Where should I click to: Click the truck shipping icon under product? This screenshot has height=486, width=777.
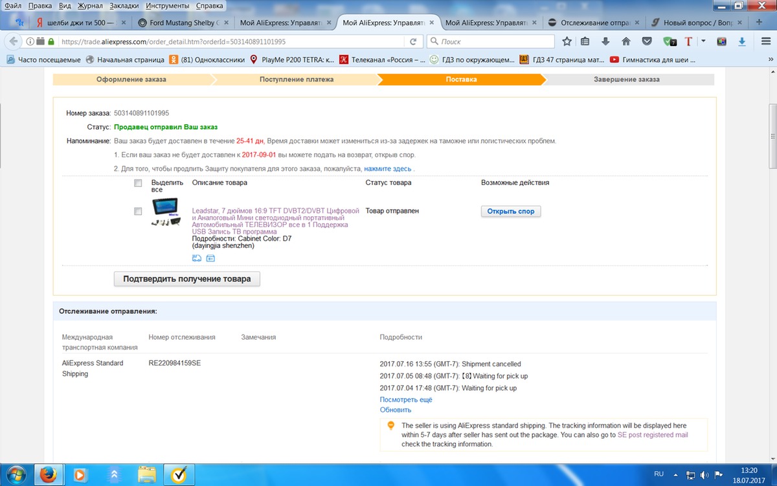197,258
